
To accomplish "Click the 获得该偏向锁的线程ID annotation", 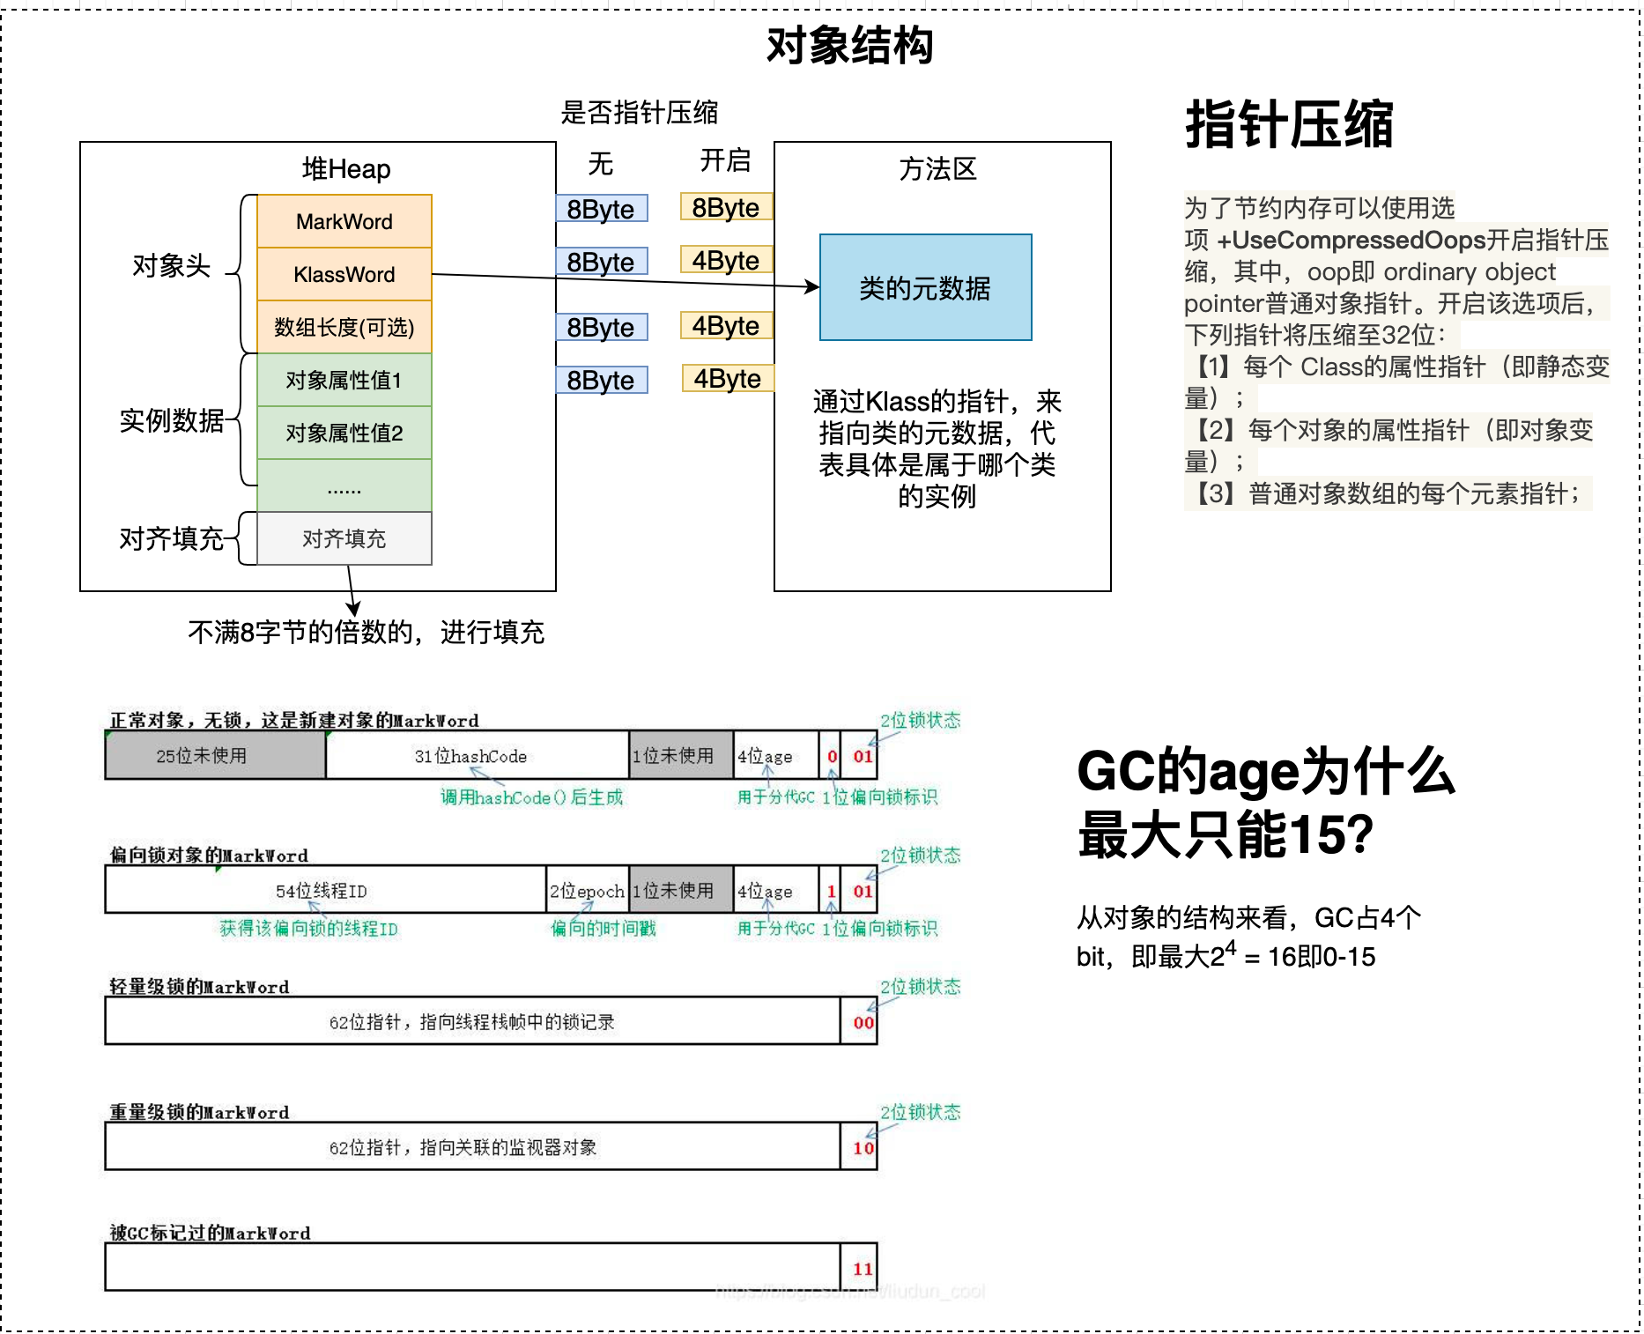I will 308,929.
